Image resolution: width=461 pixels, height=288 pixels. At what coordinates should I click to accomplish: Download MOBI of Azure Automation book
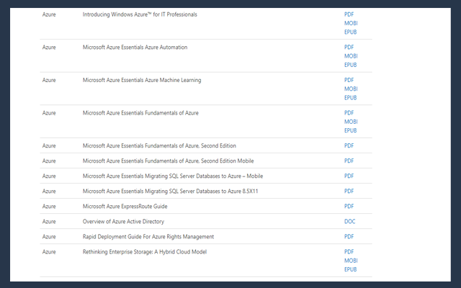pyautogui.click(x=351, y=56)
